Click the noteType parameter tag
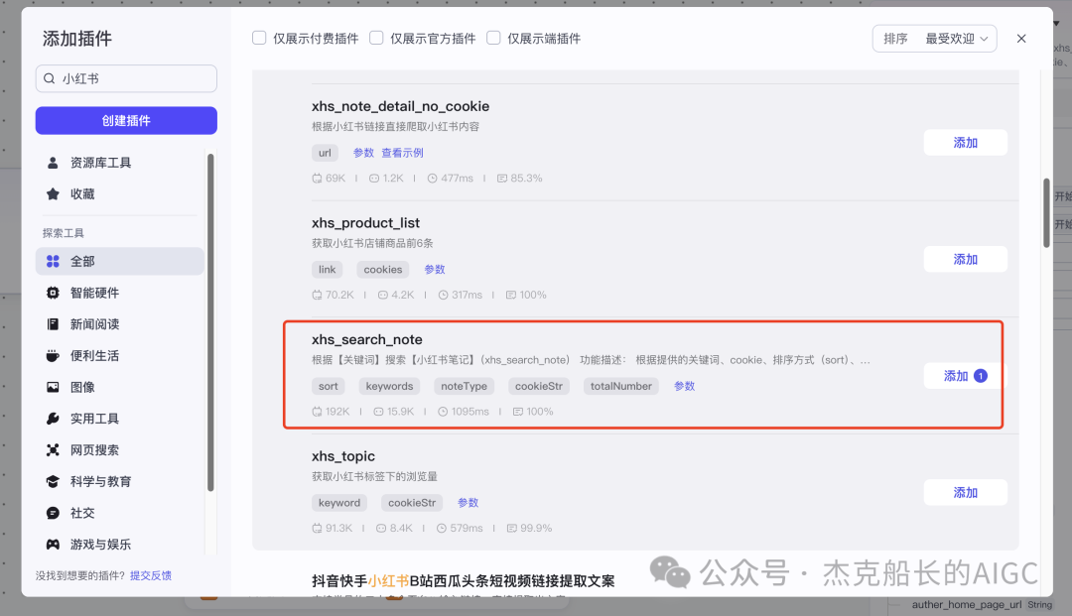The image size is (1072, 616). [464, 386]
